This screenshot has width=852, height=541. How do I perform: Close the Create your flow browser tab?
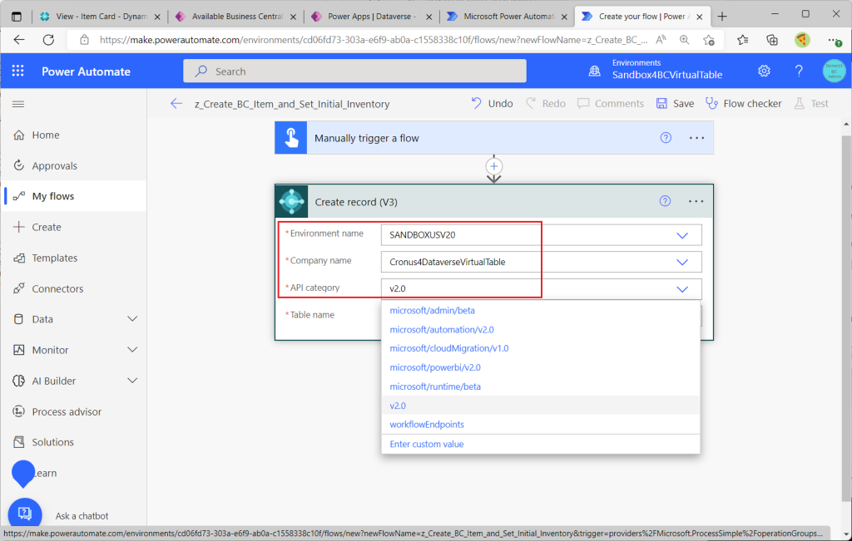click(700, 17)
